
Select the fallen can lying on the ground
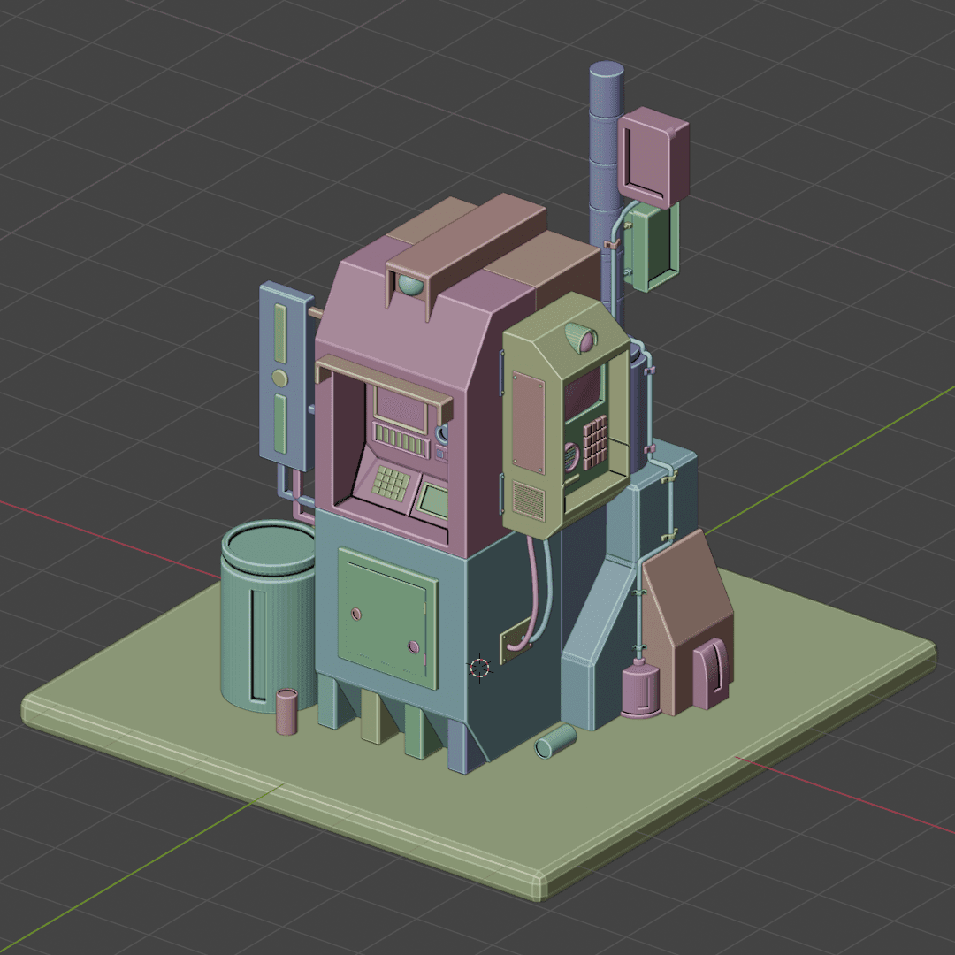pos(555,741)
